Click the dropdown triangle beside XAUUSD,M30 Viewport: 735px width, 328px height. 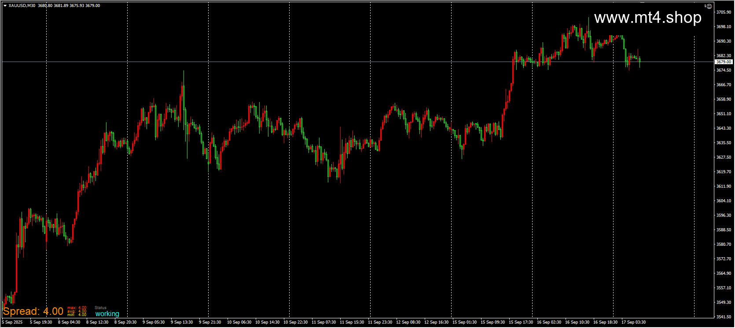click(x=5, y=6)
